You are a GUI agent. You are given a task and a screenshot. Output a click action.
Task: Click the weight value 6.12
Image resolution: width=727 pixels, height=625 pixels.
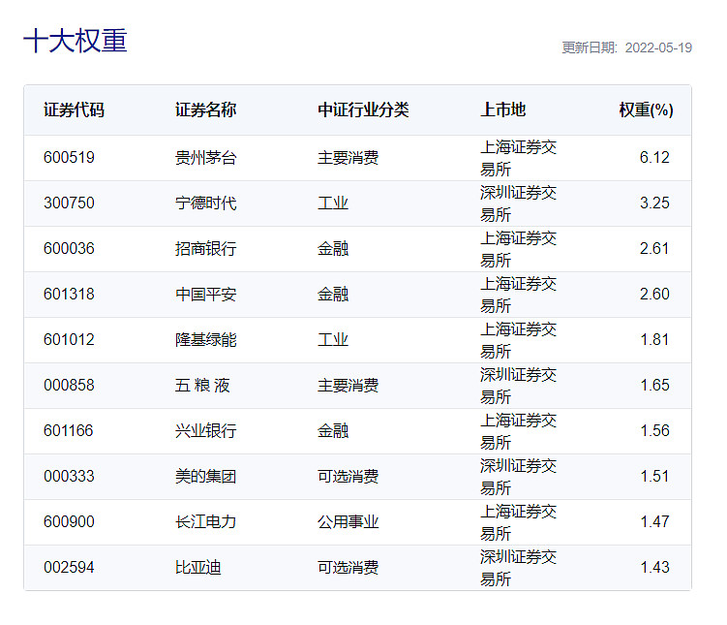pyautogui.click(x=654, y=157)
